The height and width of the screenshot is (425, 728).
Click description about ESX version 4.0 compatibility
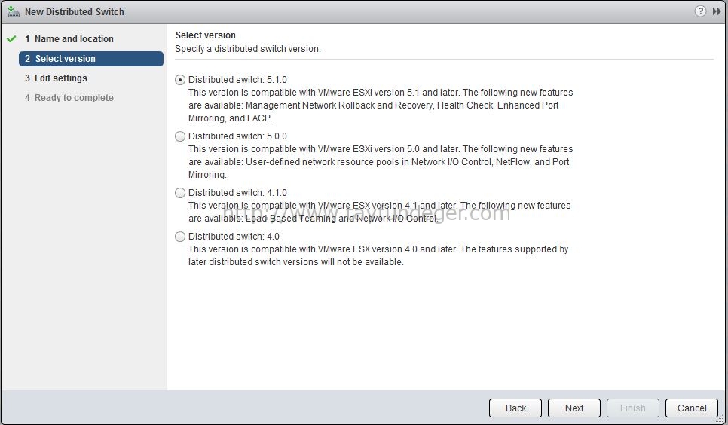[378, 255]
